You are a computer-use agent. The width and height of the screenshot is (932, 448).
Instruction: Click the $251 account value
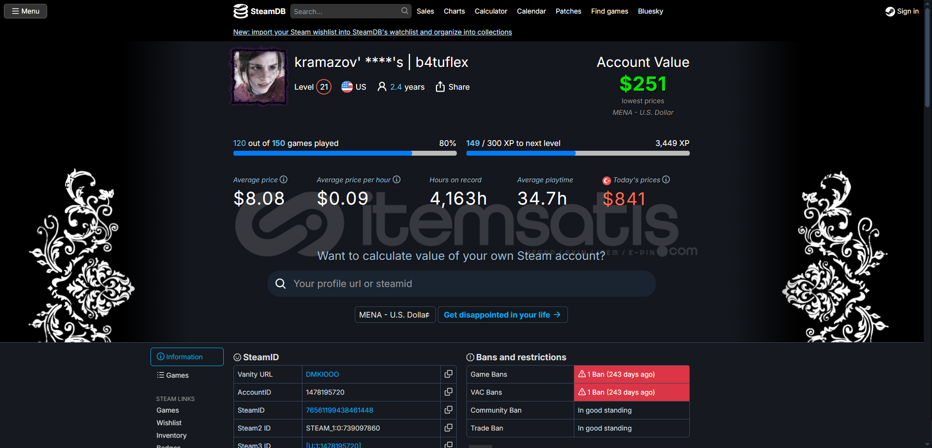pos(643,84)
